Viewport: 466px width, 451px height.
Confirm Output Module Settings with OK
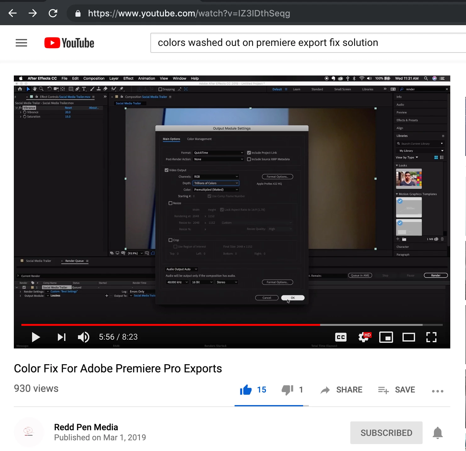293,298
